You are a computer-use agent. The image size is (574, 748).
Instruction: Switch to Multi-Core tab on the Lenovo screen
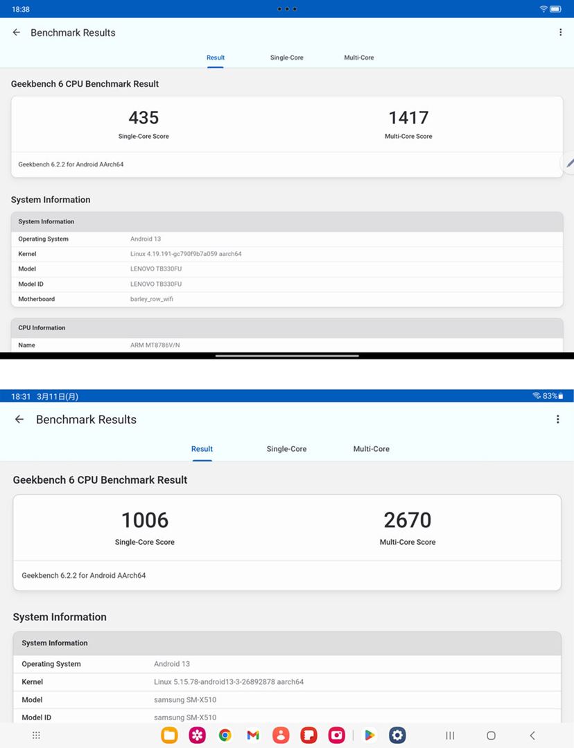[x=359, y=58]
